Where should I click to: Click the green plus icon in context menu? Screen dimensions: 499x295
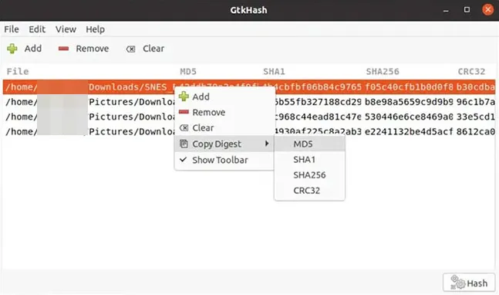click(x=184, y=97)
